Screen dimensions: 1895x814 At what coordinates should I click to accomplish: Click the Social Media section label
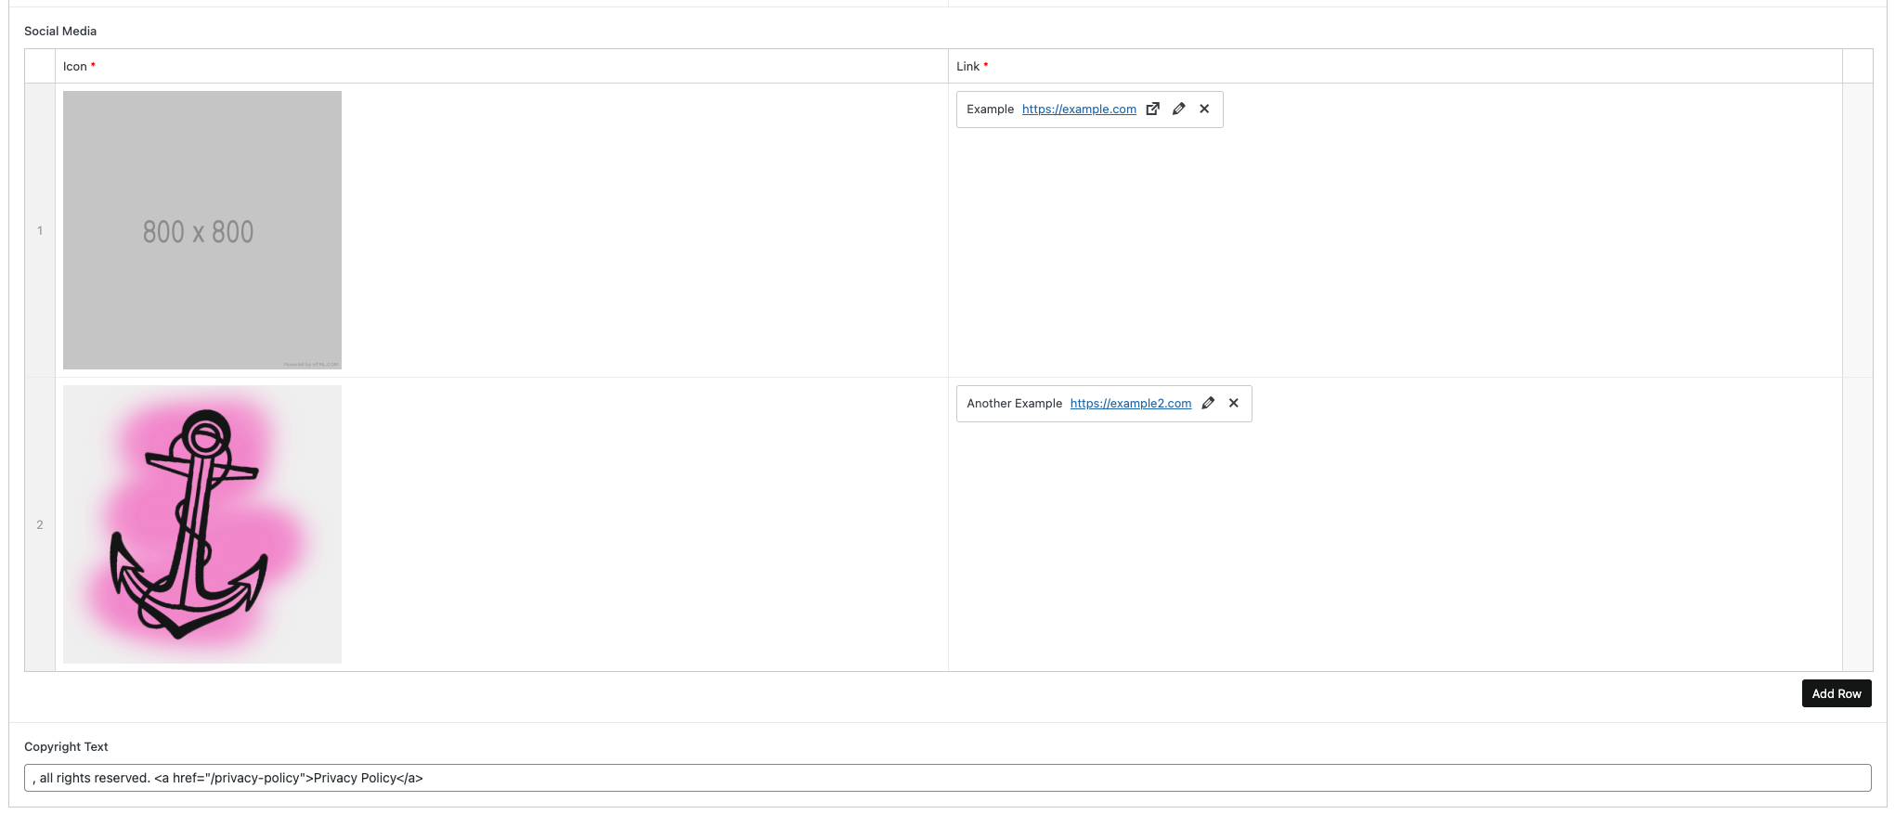click(x=60, y=32)
